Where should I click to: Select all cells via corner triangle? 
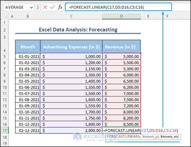[6, 16]
